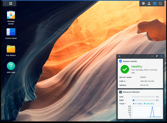
Task: Click the widget panel dock layout icon
Action: point(161,56)
